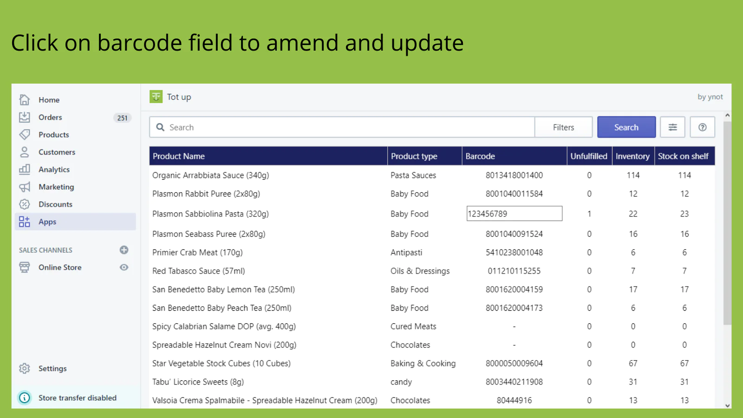Open Home in sidebar menu
The height and width of the screenshot is (418, 743).
[49, 100]
